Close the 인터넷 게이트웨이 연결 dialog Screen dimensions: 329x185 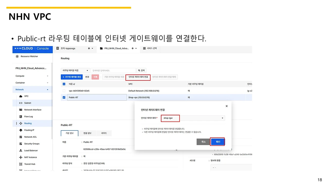point(226,106)
